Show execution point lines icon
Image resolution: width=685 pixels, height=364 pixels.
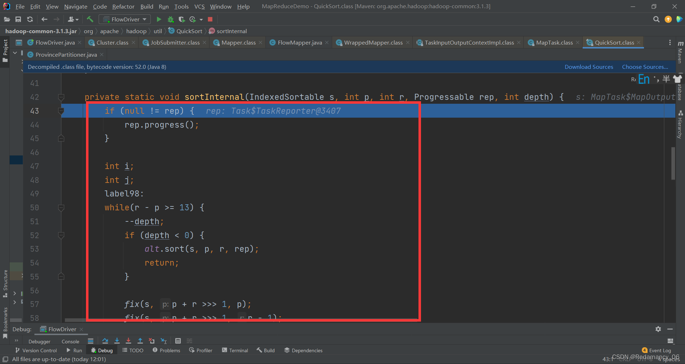(x=91, y=341)
